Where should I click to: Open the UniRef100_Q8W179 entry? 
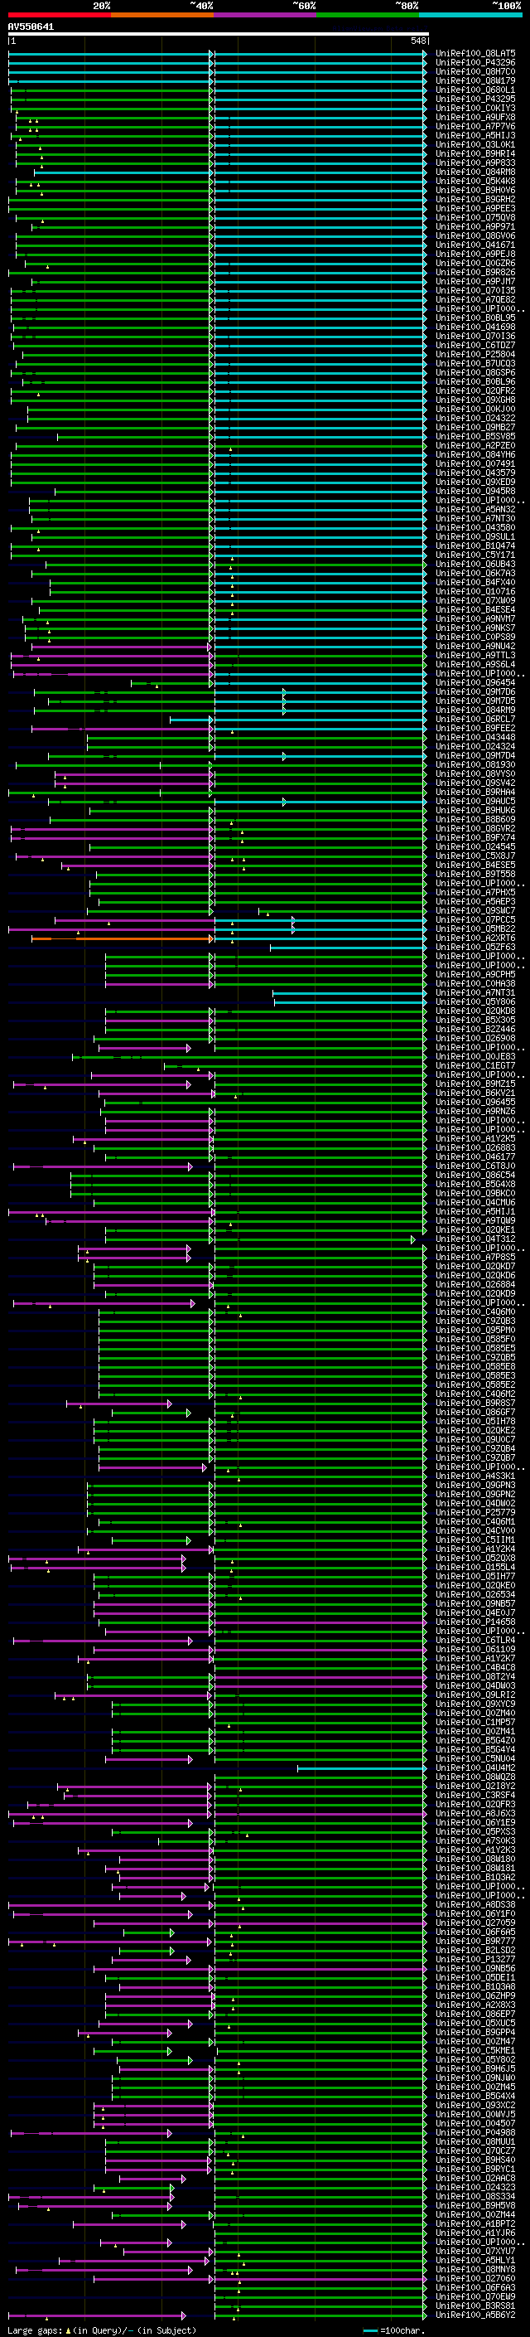click(x=475, y=80)
